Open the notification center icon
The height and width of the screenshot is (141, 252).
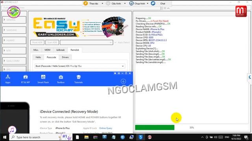click(x=246, y=137)
